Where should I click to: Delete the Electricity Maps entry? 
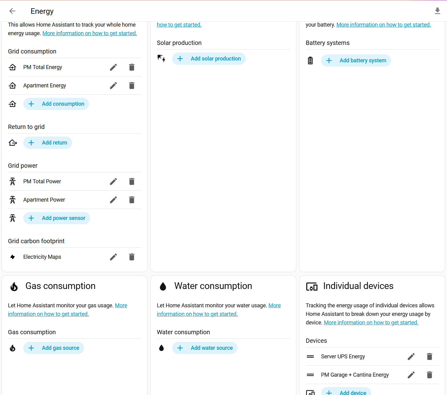pyautogui.click(x=132, y=257)
